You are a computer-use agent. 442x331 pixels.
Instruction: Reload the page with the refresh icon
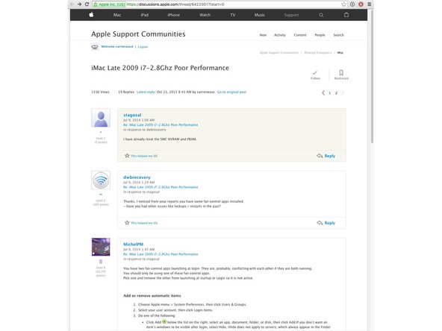(87, 4)
